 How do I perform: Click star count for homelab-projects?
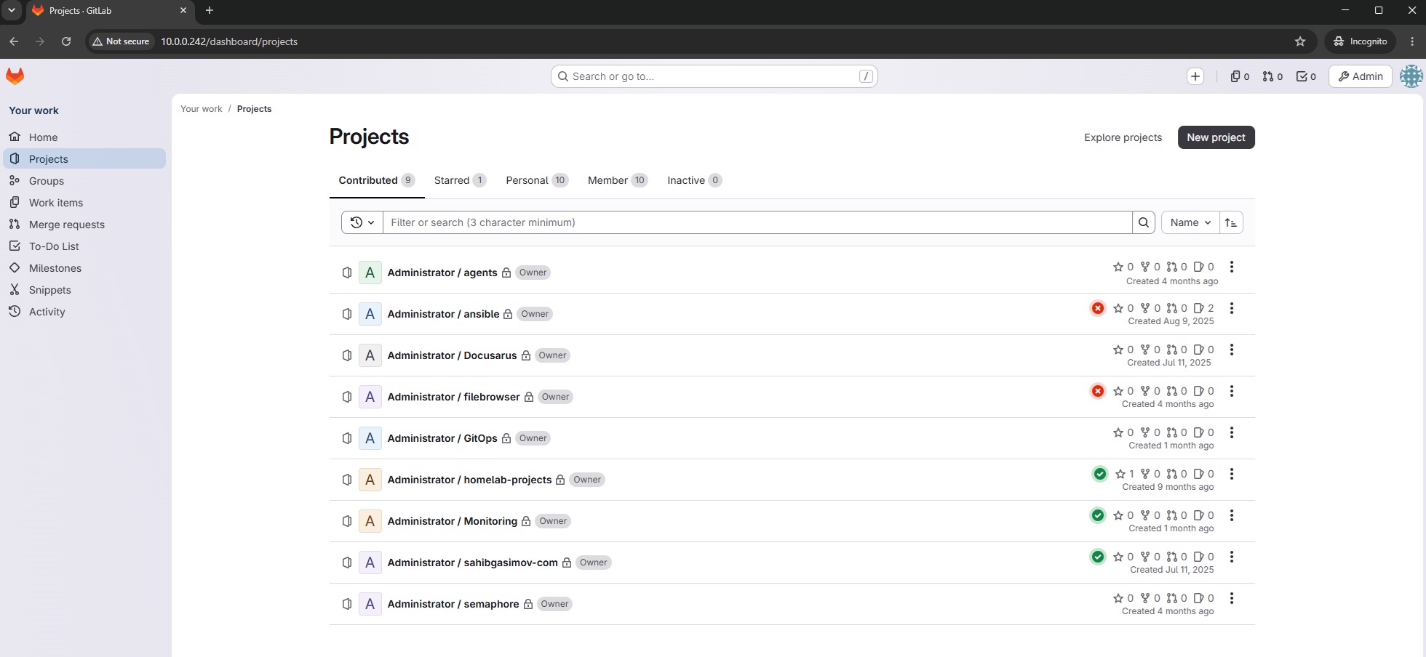[1125, 474]
